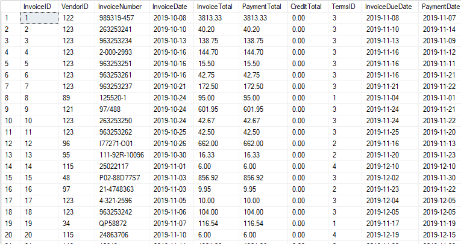Click InvoiceDate cell 2019-11-07
Viewport: 461px width, 244px height.
(171, 224)
